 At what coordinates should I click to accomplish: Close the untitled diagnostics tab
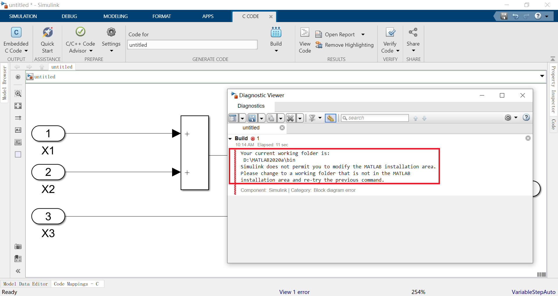point(282,128)
